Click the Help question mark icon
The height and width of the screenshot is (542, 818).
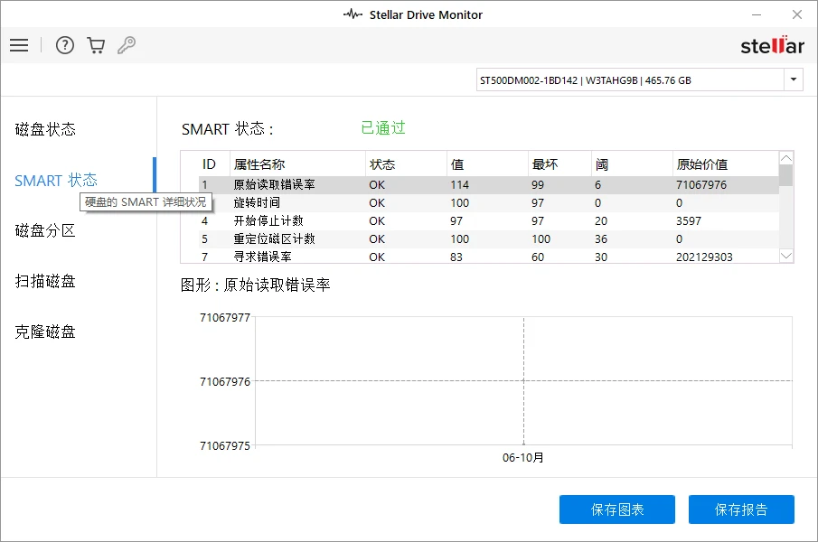pyautogui.click(x=64, y=44)
